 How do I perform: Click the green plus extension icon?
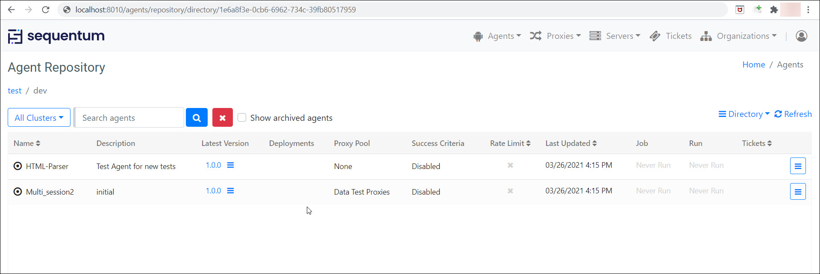point(757,9)
